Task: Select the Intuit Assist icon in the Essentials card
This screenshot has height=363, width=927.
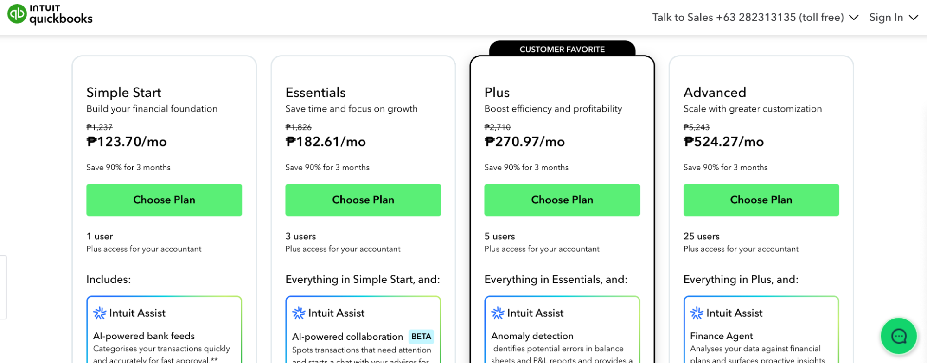Action: pyautogui.click(x=298, y=313)
